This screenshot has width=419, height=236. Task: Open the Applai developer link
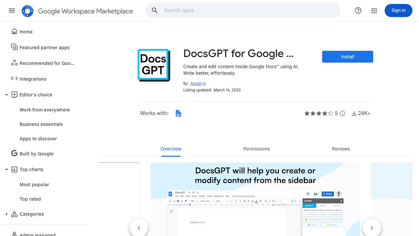[x=198, y=84]
